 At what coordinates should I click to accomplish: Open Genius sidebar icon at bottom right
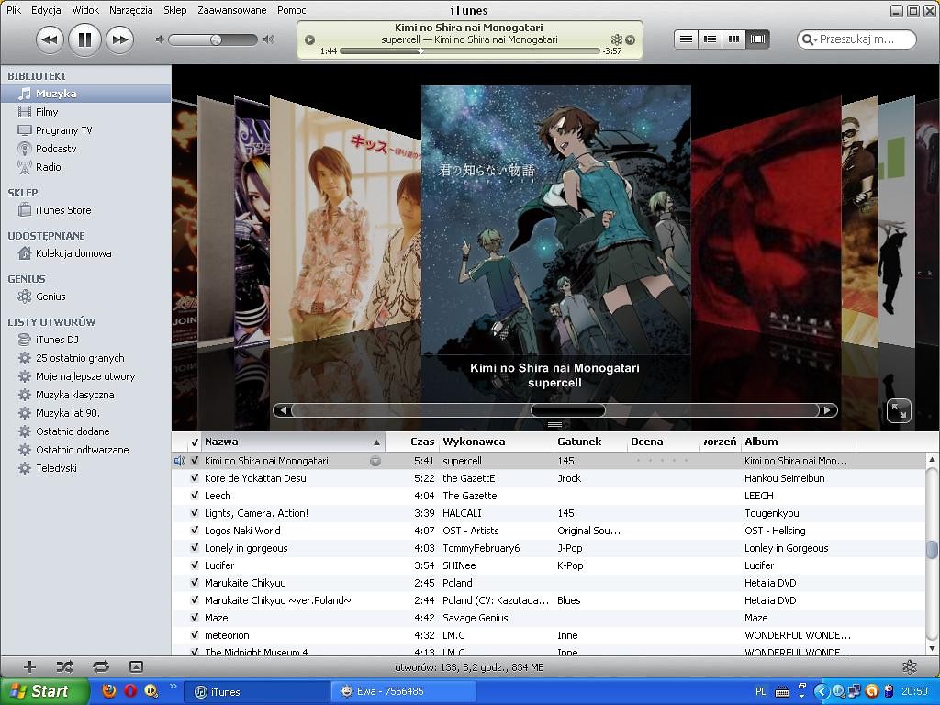pos(910,666)
